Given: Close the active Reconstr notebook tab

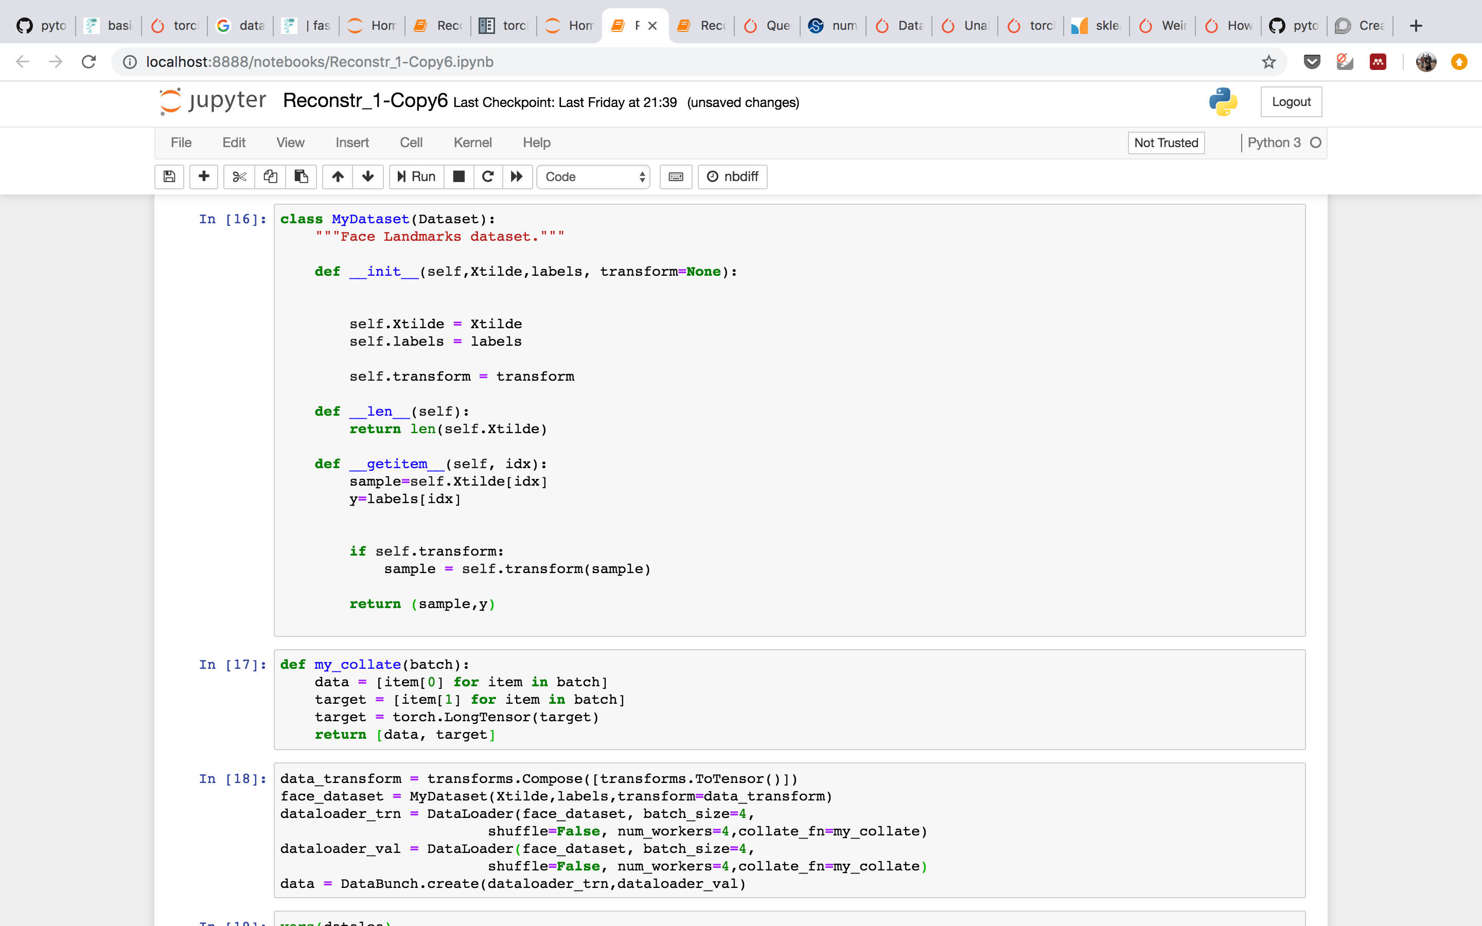Looking at the screenshot, I should coord(653,26).
